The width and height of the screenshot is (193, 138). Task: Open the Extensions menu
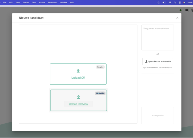pos(53,3)
